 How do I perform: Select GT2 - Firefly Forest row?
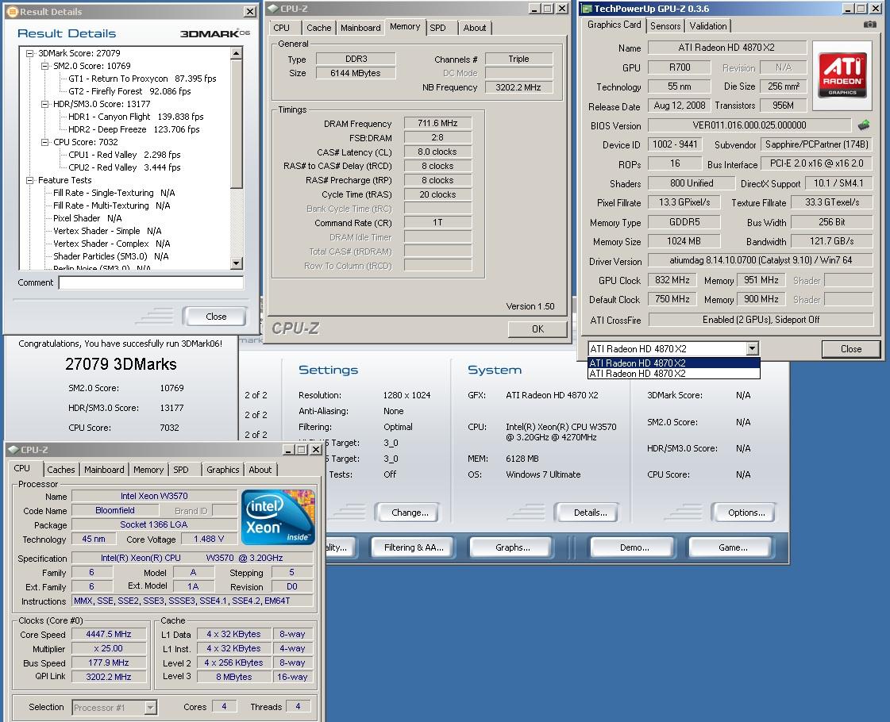(x=129, y=91)
